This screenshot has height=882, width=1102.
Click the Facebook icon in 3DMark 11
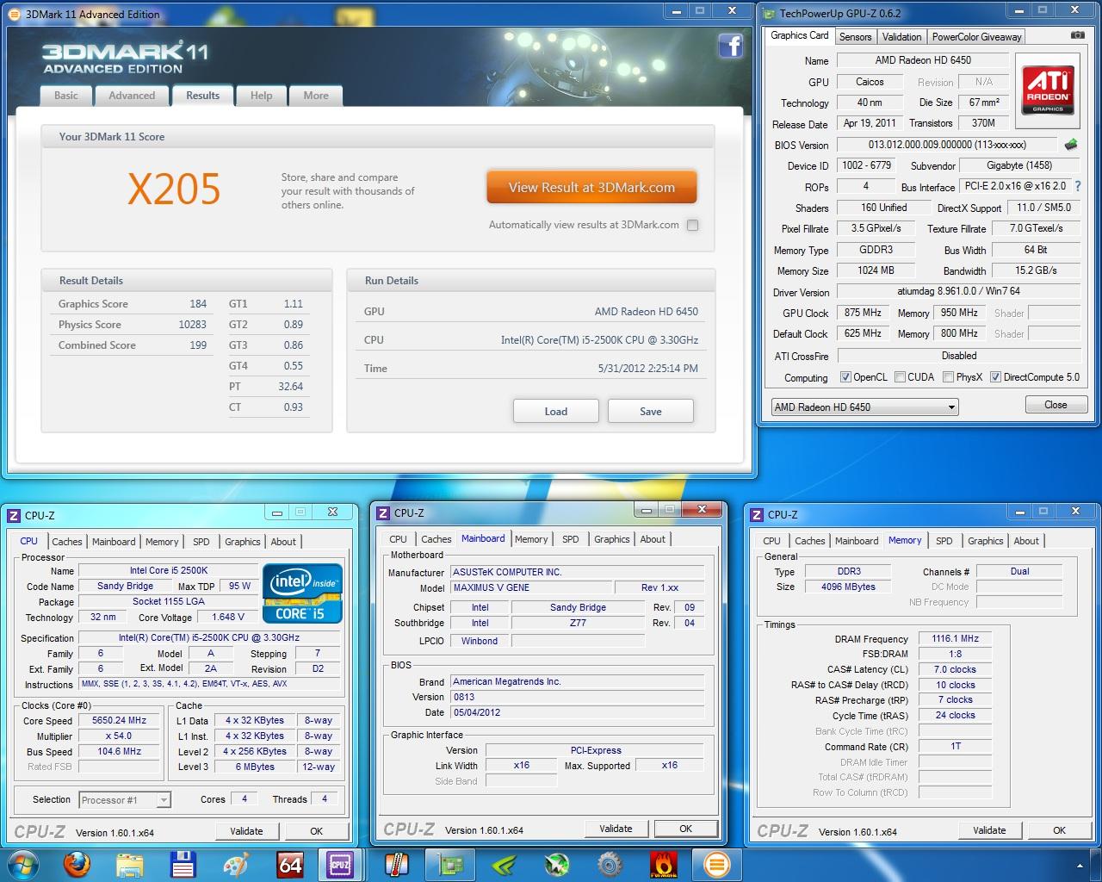(730, 46)
